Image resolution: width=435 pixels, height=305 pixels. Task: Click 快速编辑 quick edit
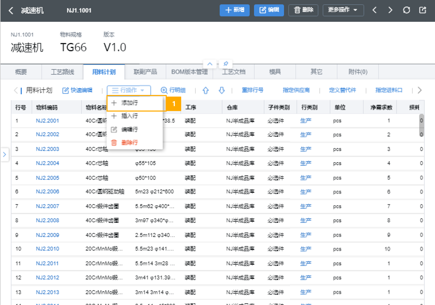[77, 90]
